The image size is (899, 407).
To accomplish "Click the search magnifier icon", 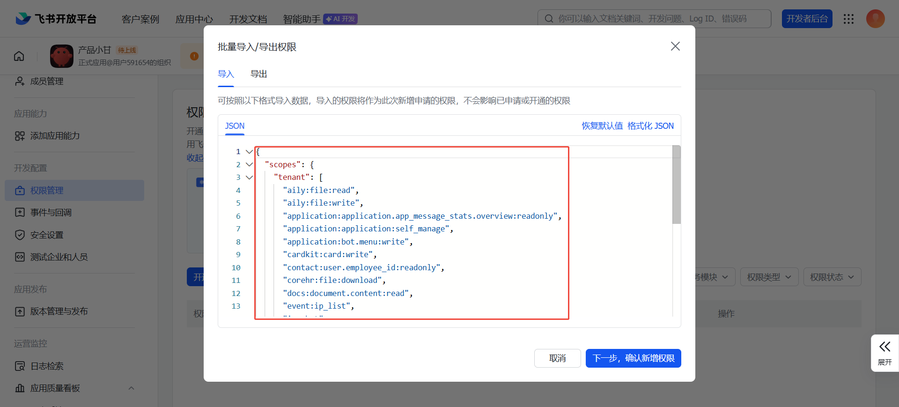I will (x=549, y=19).
